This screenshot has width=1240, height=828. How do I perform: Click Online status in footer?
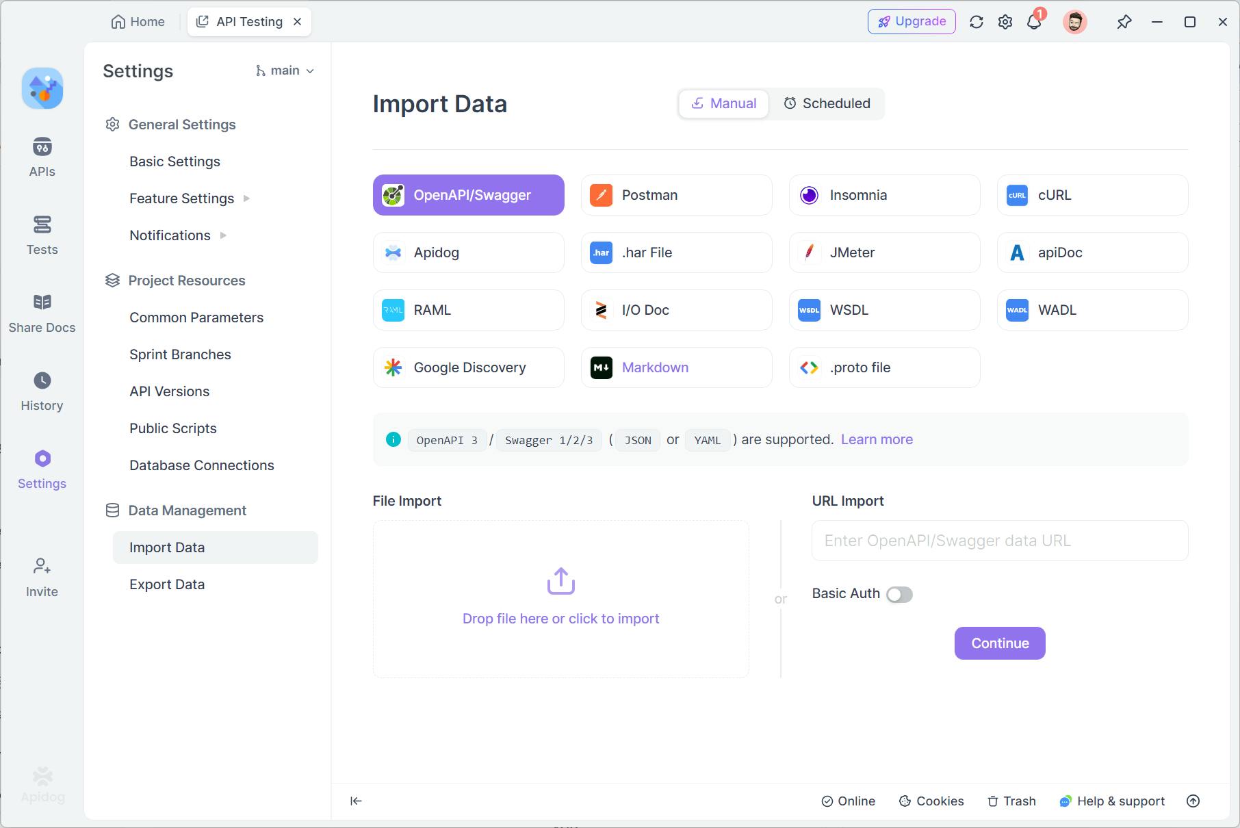coord(848,801)
